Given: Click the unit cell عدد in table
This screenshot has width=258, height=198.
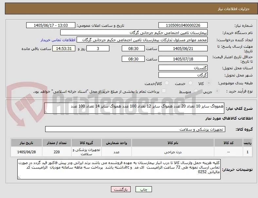Looking at the screenshot, I should (x=117, y=152).
